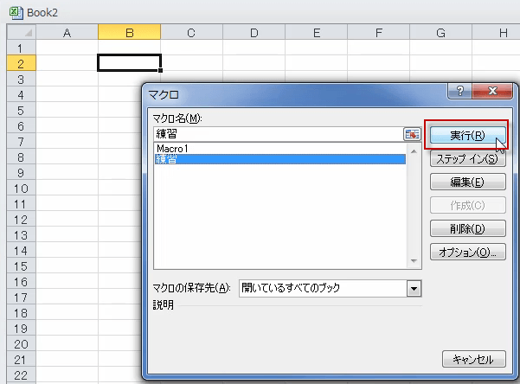This screenshot has width=520, height=384.
Task: Select 練習 in the macro list
Action: [279, 159]
